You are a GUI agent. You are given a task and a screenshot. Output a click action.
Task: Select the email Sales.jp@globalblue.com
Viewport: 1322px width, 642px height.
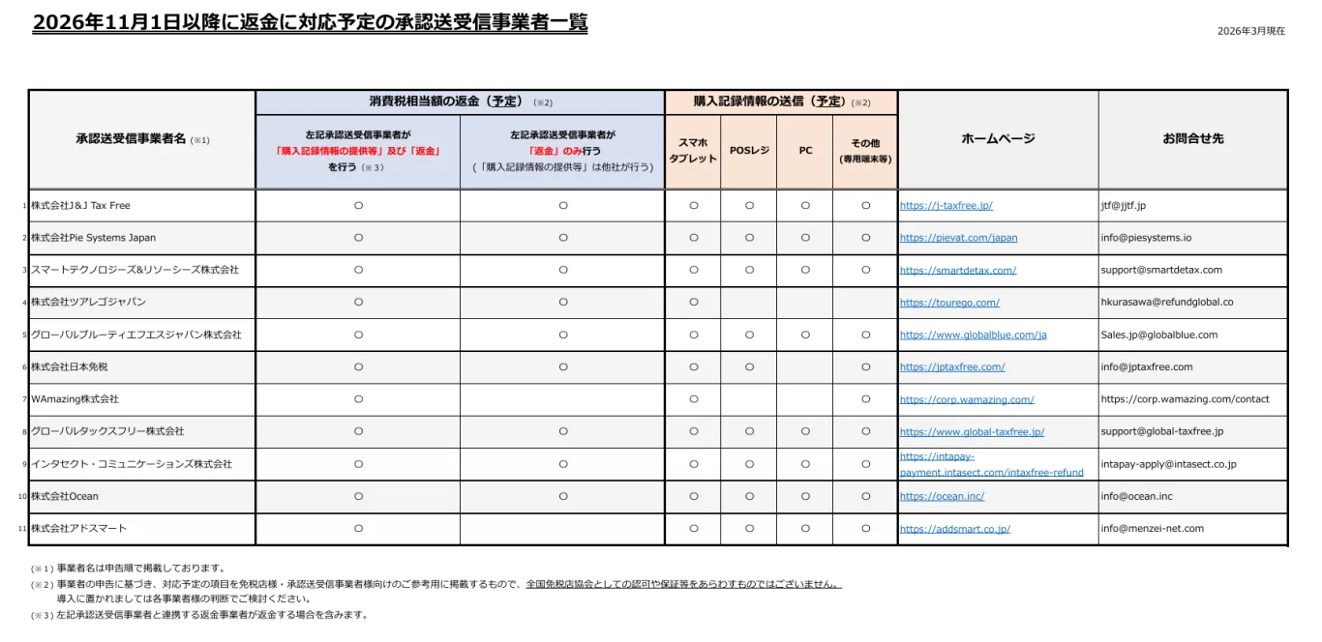1159,335
